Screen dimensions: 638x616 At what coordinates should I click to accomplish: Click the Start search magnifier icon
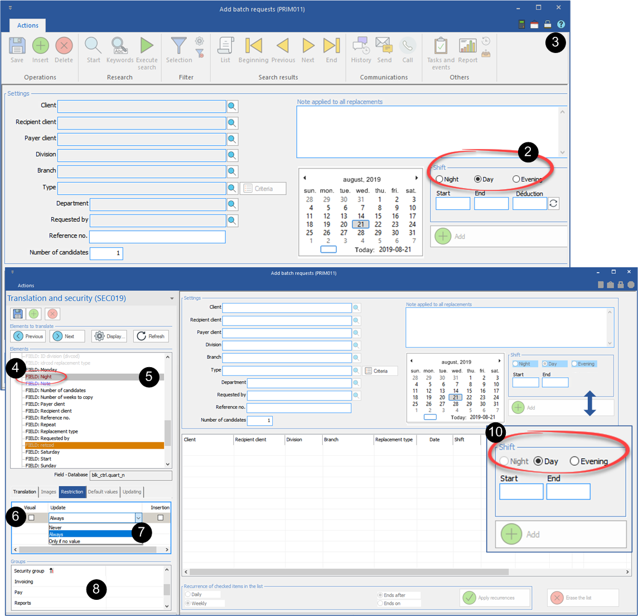[93, 46]
